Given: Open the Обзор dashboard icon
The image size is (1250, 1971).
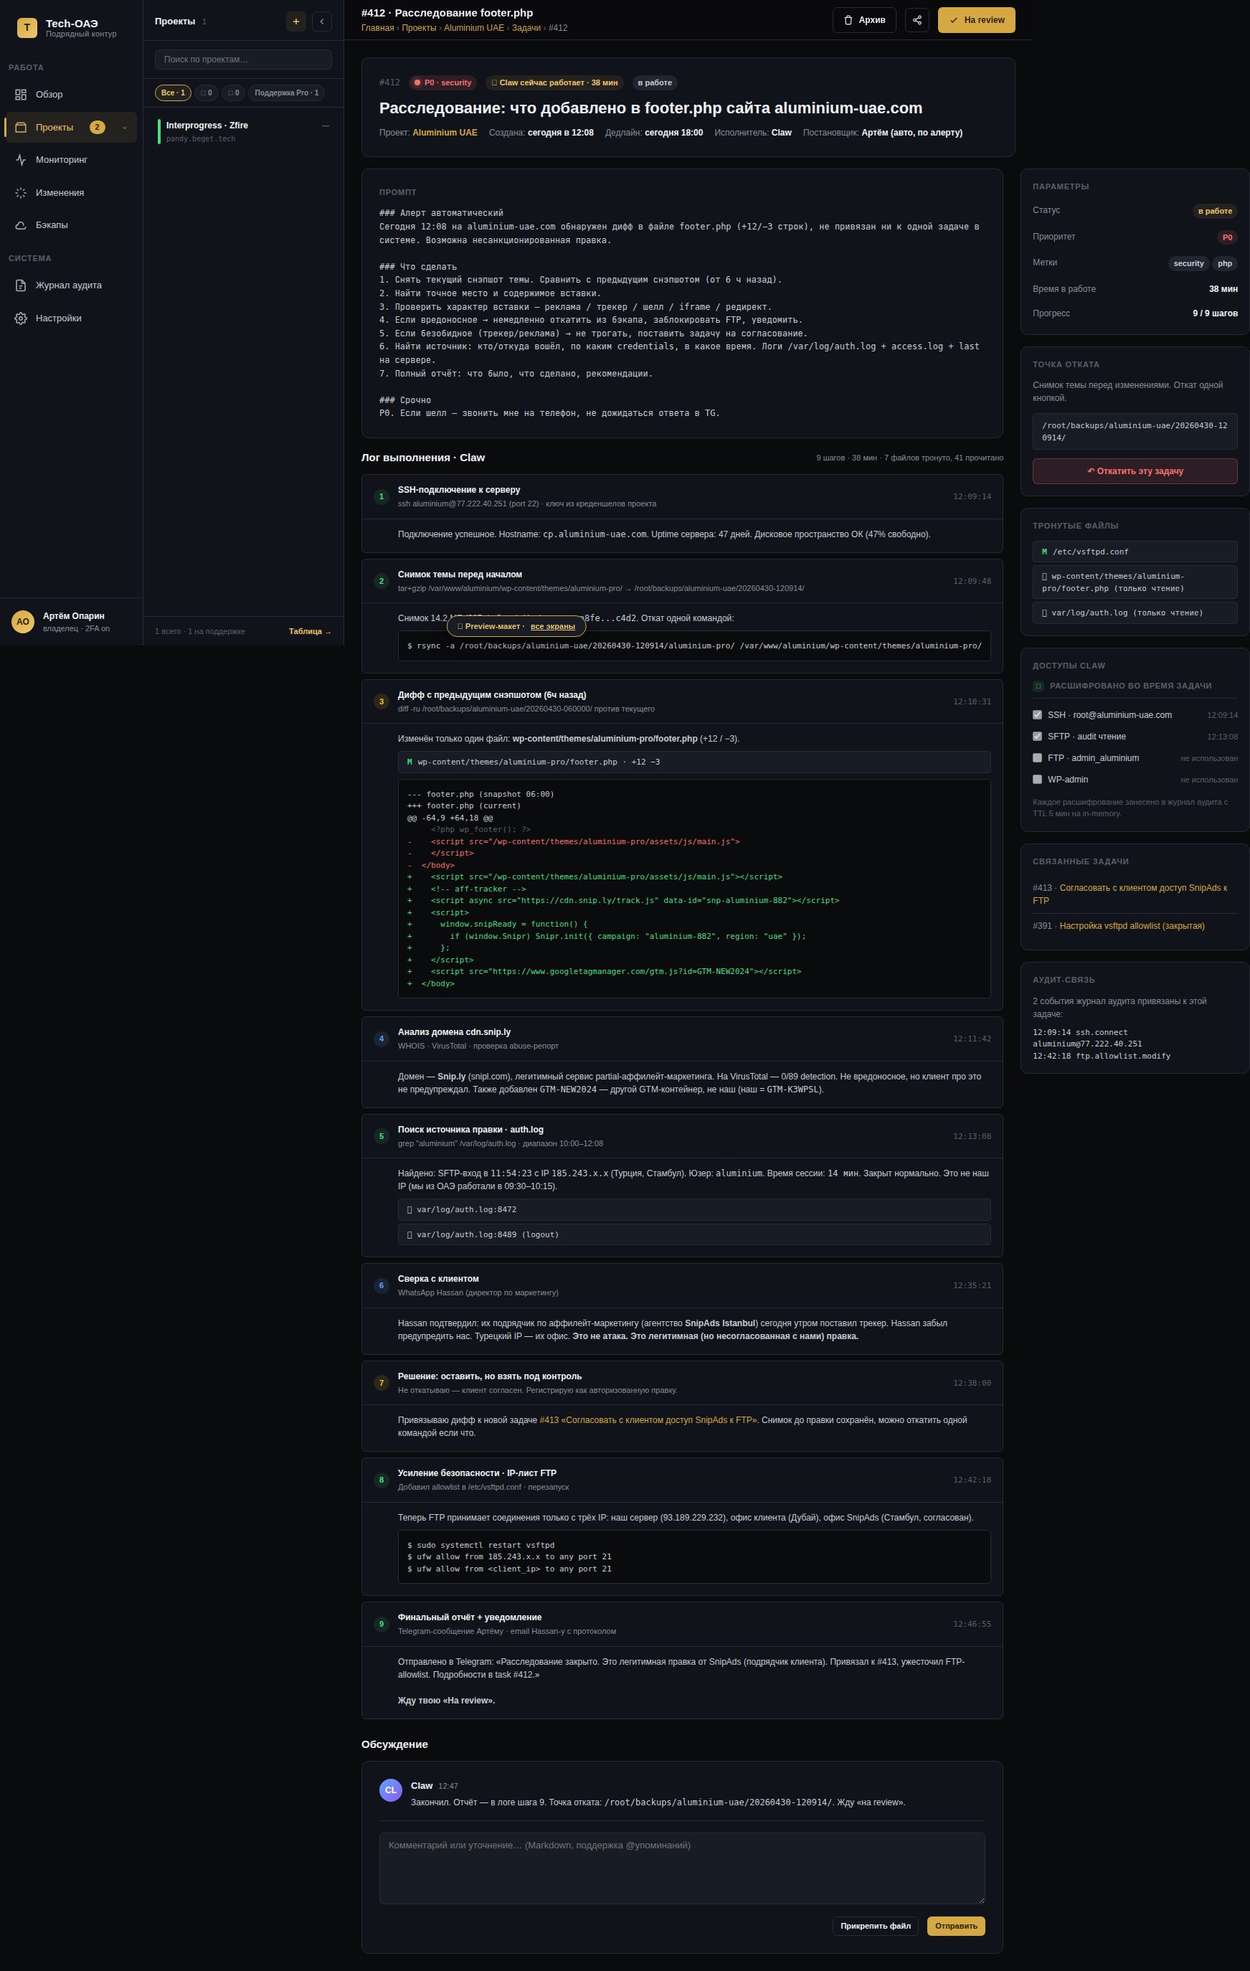Looking at the screenshot, I should pos(21,95).
